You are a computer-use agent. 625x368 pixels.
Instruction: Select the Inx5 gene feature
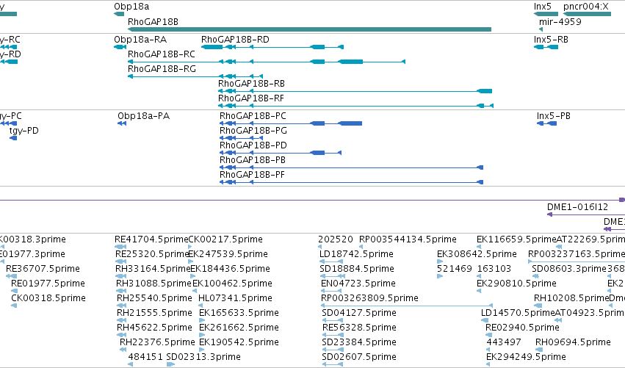pos(546,14)
